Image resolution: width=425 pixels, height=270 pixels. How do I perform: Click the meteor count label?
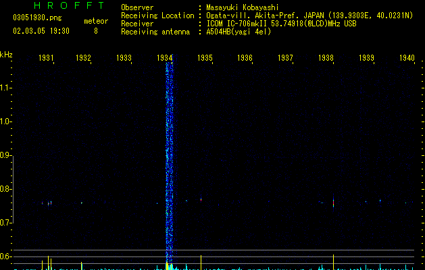96,21
